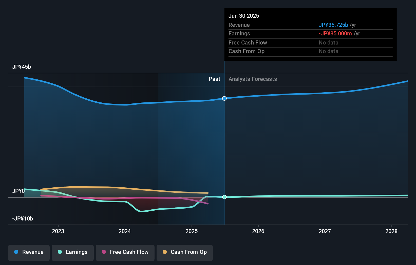This screenshot has height=265, width=416.
Task: Click the Analysts Forecasts label
Action: click(253, 79)
